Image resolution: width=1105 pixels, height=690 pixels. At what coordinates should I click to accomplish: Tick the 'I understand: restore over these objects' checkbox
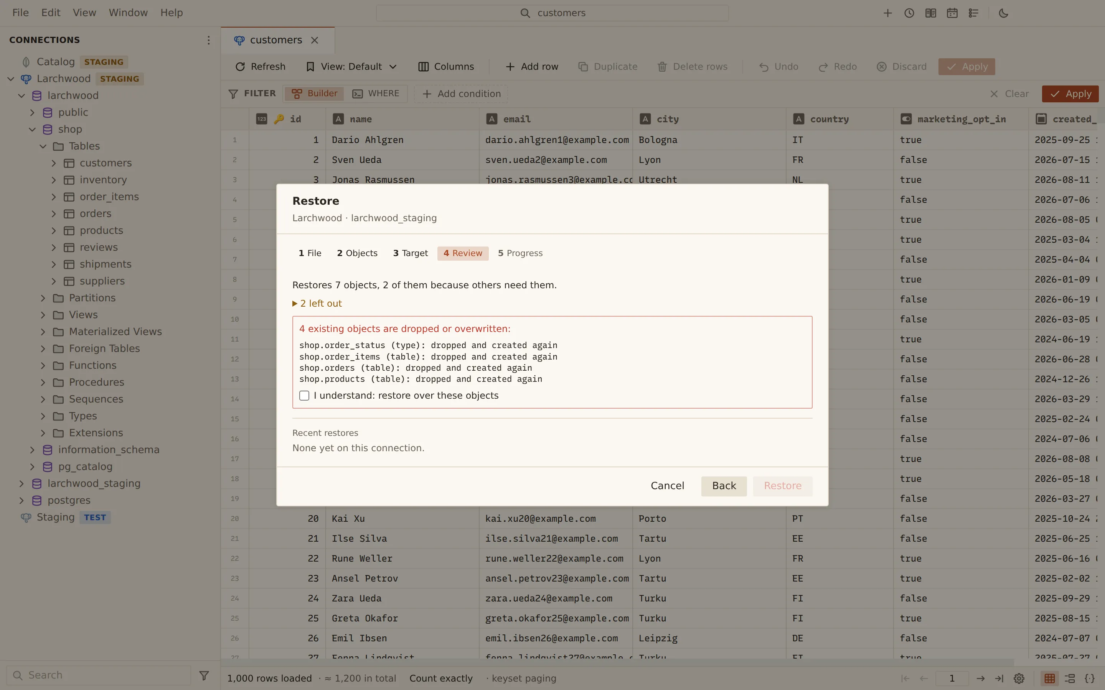pos(304,396)
